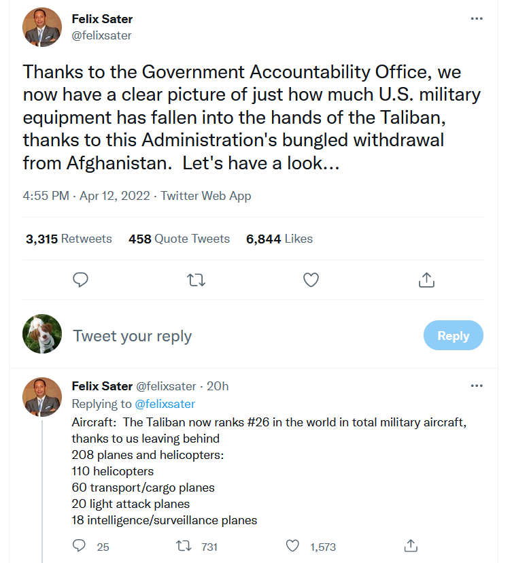Like the main tweet with heart icon
Screen dimensions: 512x563
click(311, 279)
